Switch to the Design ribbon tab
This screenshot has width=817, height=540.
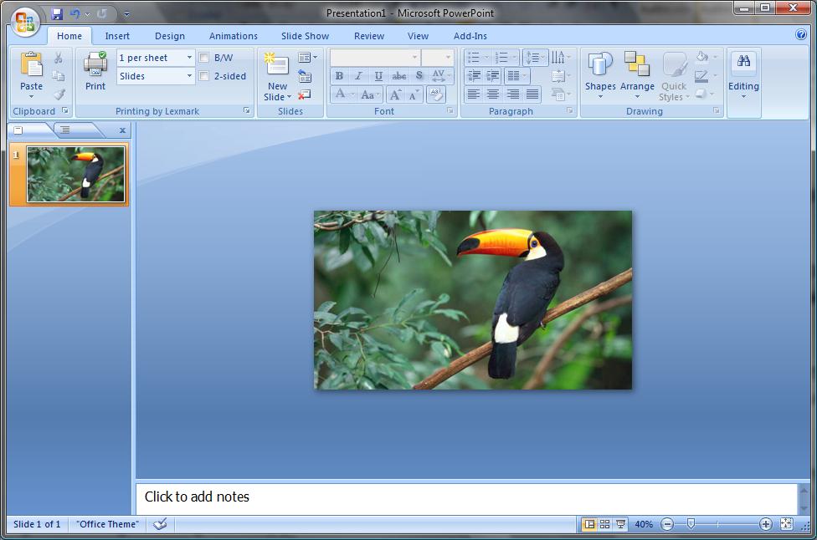(x=170, y=36)
